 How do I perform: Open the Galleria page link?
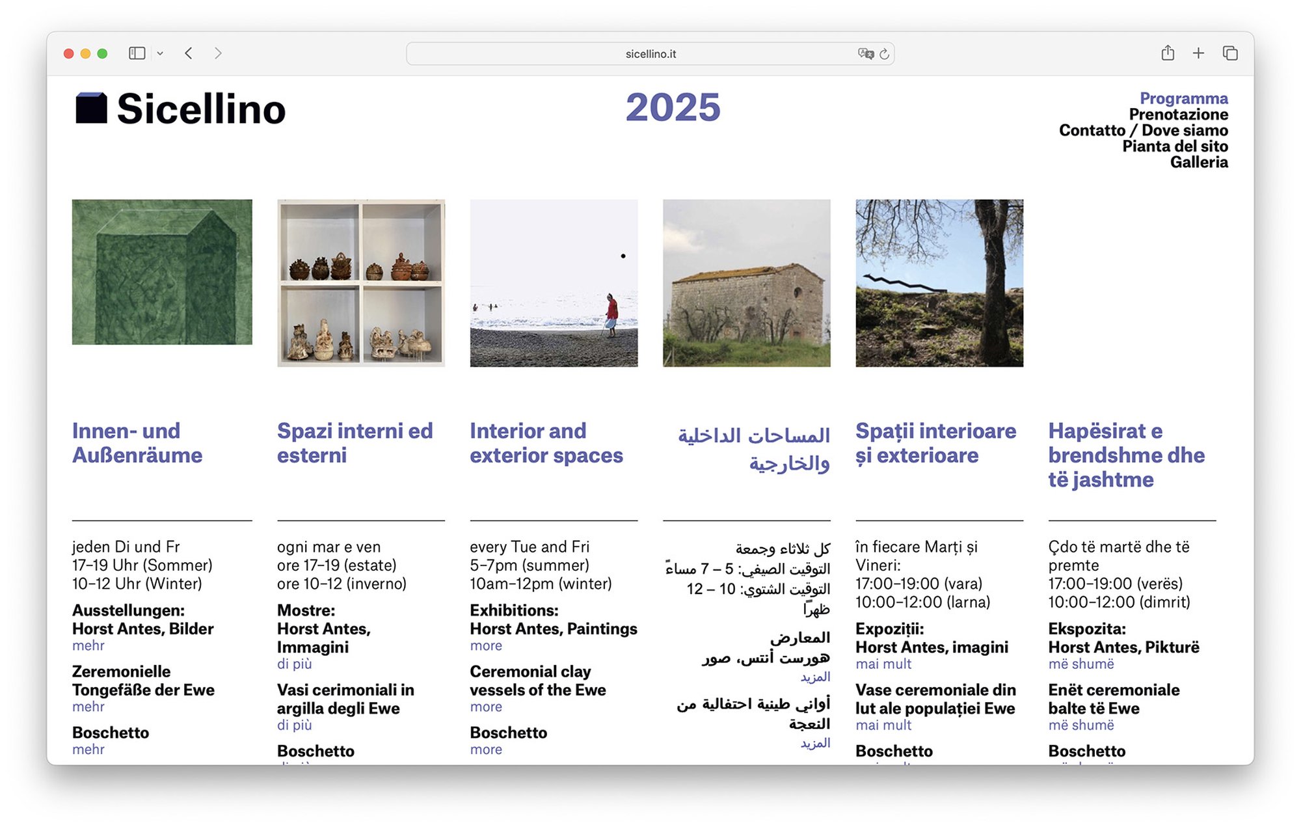pyautogui.click(x=1198, y=162)
